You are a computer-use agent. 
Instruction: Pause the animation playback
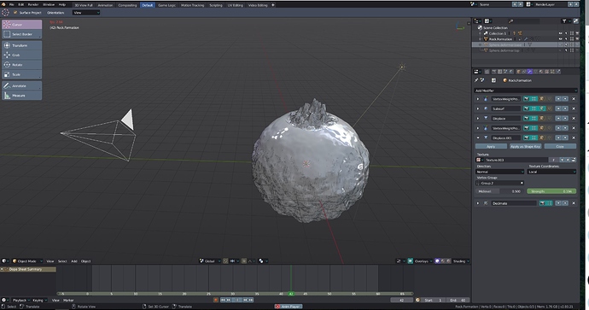coord(236,300)
